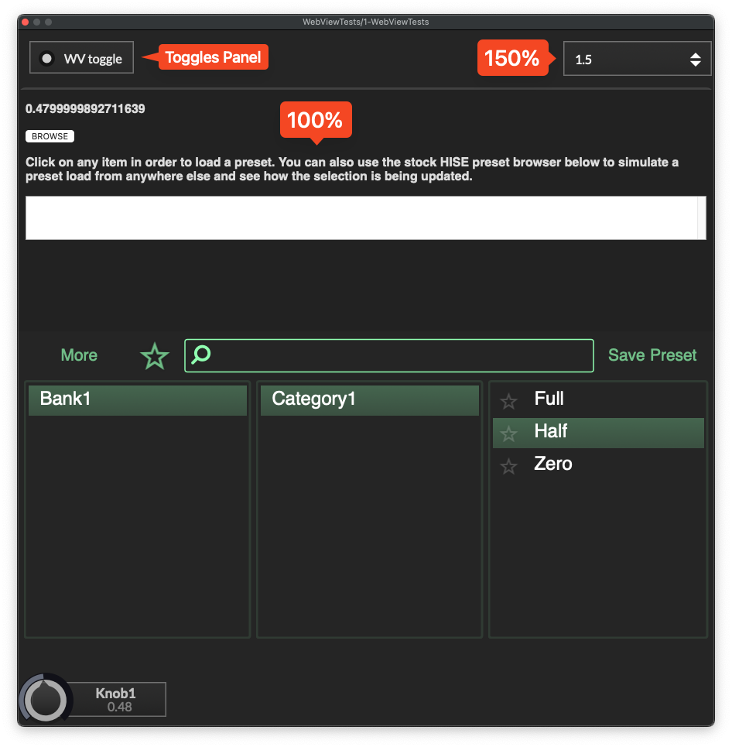Star the Full preset as favorite

508,401
